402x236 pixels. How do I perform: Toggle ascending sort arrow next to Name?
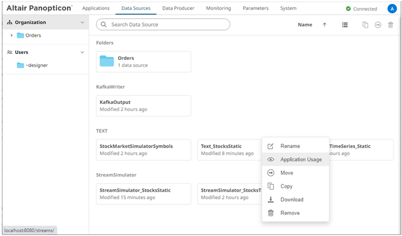click(324, 25)
